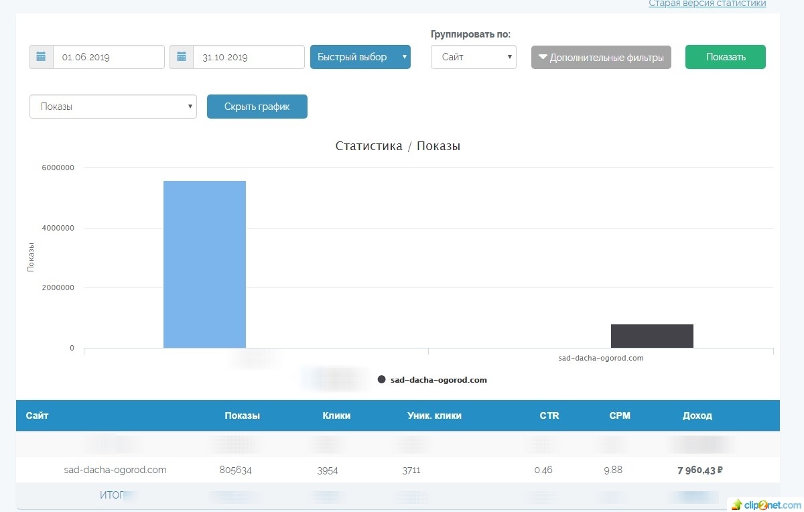The image size is (804, 512).
Task: Open the Показы metric dropdown
Action: coord(113,107)
